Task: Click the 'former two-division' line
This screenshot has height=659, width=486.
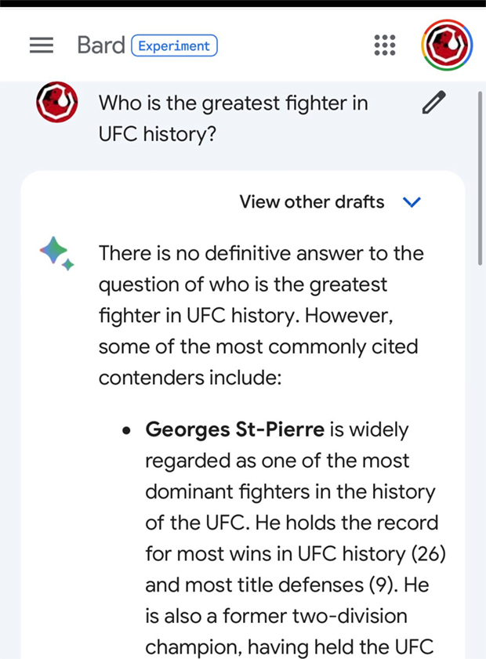Action: coord(276,616)
